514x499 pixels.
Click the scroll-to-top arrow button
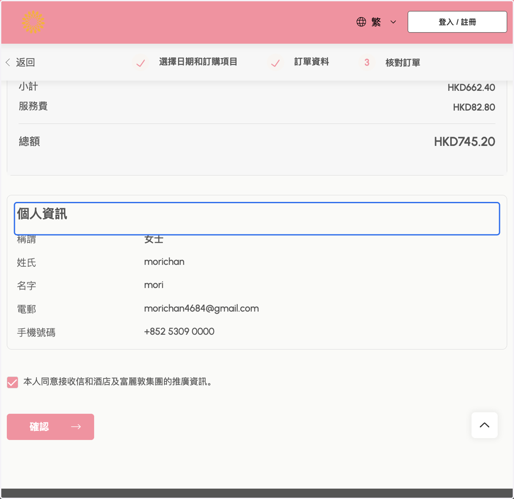pos(484,425)
